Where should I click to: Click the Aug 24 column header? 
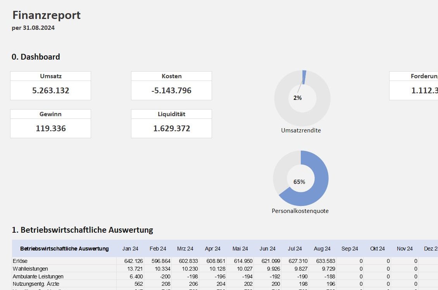pos(322,249)
